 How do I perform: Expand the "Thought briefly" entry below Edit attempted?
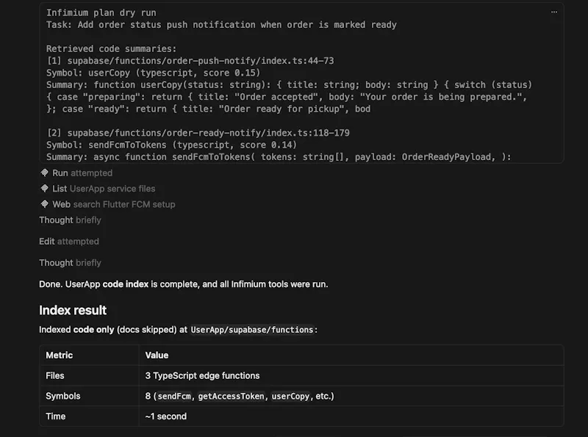pos(70,263)
